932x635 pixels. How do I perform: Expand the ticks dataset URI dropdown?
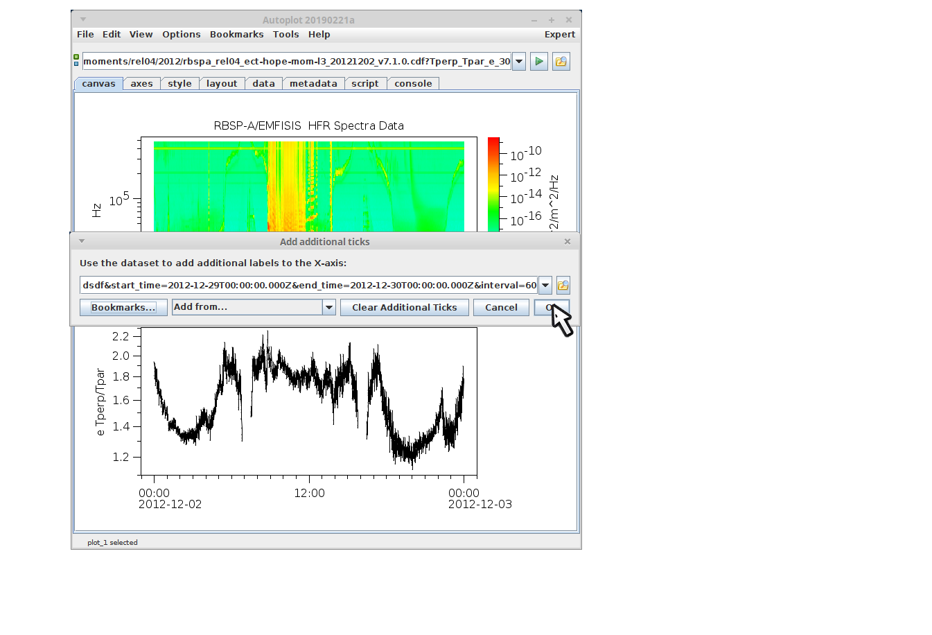545,286
